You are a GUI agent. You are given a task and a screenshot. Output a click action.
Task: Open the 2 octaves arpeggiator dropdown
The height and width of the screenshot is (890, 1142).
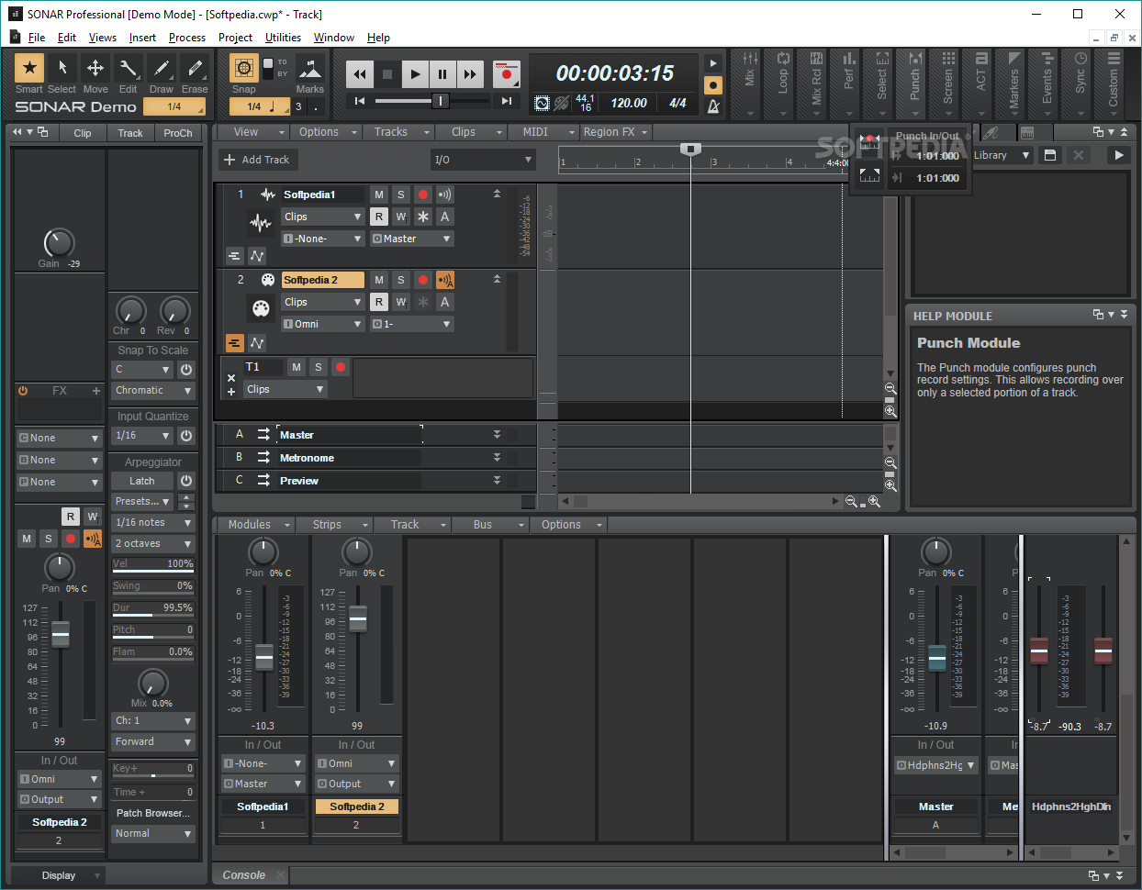153,544
